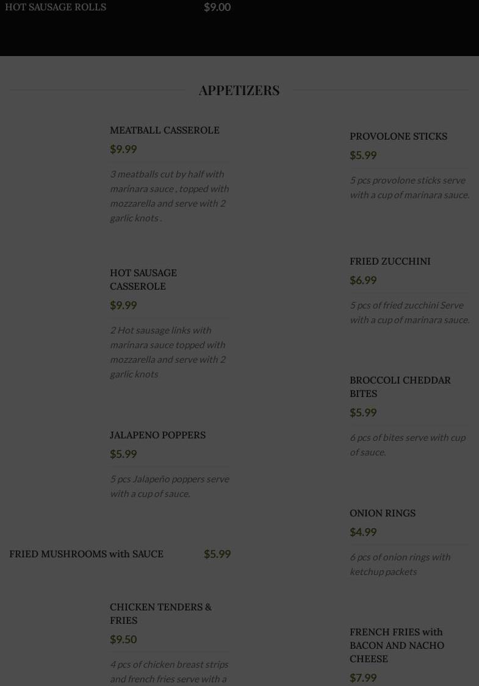Viewport: 479px width, 686px height.
Task: Open the Onion Rings menu item
Action: click(382, 513)
